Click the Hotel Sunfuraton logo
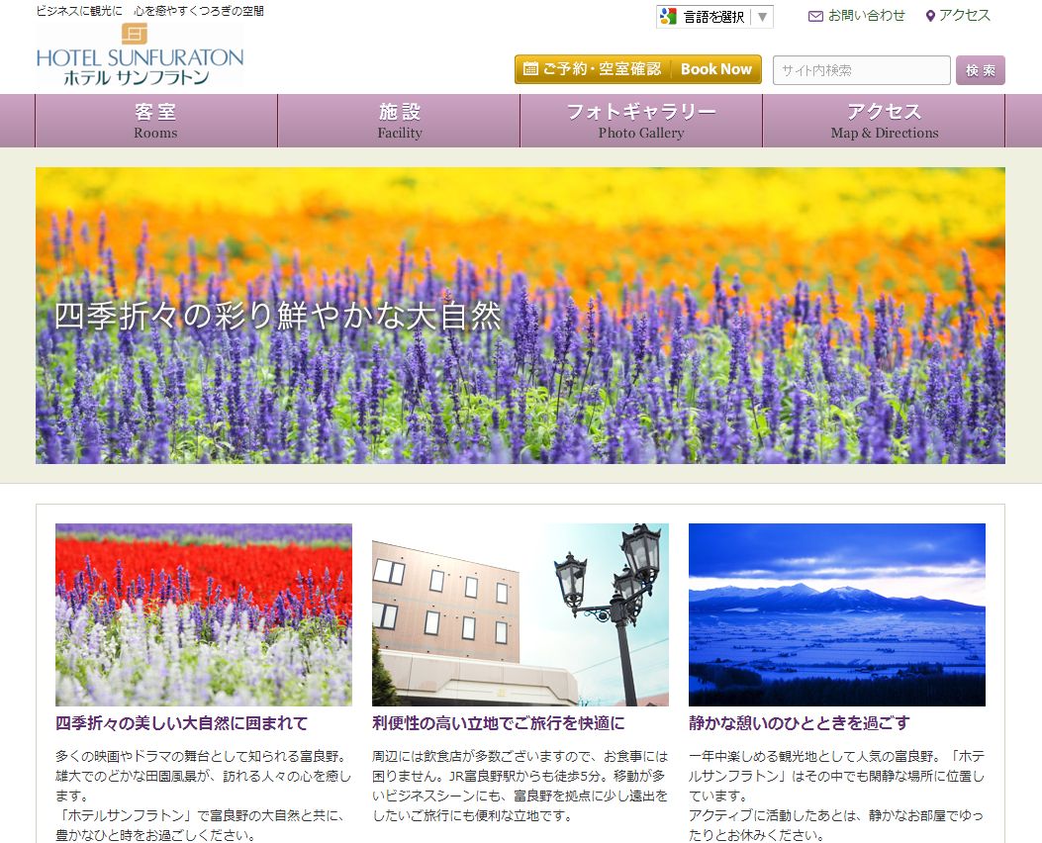The image size is (1042, 843). click(140, 56)
